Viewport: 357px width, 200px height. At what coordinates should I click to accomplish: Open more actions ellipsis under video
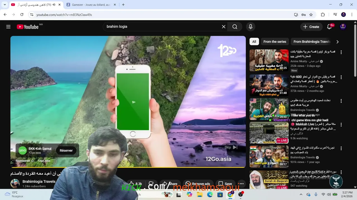(x=242, y=184)
